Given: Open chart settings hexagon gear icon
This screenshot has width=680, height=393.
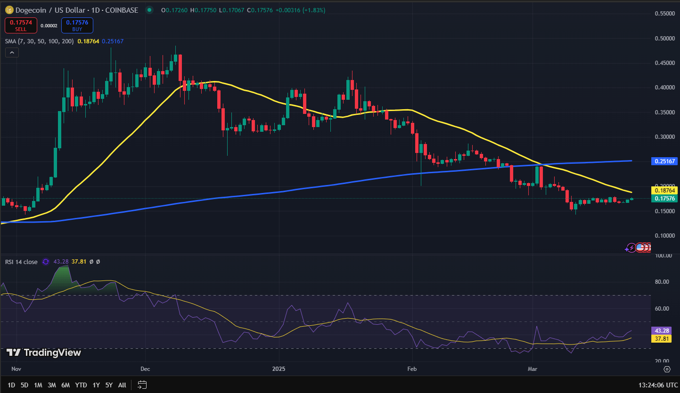Looking at the screenshot, I should tap(667, 369).
